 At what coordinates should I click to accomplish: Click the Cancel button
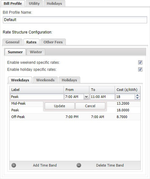click(90, 106)
